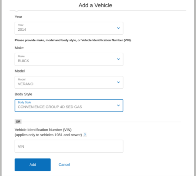Click the blue Add button
Image resolution: width=196 pixels, height=176 pixels.
point(33,165)
